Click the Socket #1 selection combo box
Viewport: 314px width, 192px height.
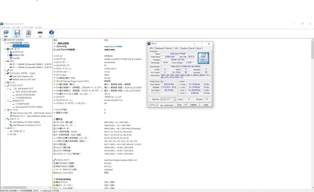coord(168,99)
